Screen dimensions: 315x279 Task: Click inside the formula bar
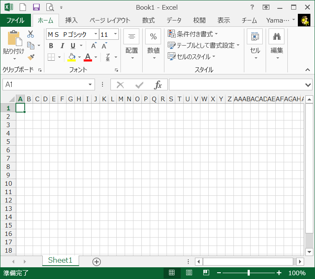[x=237, y=84]
